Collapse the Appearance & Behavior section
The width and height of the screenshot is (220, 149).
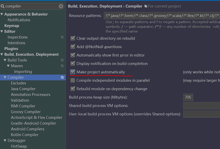coord(2,14)
